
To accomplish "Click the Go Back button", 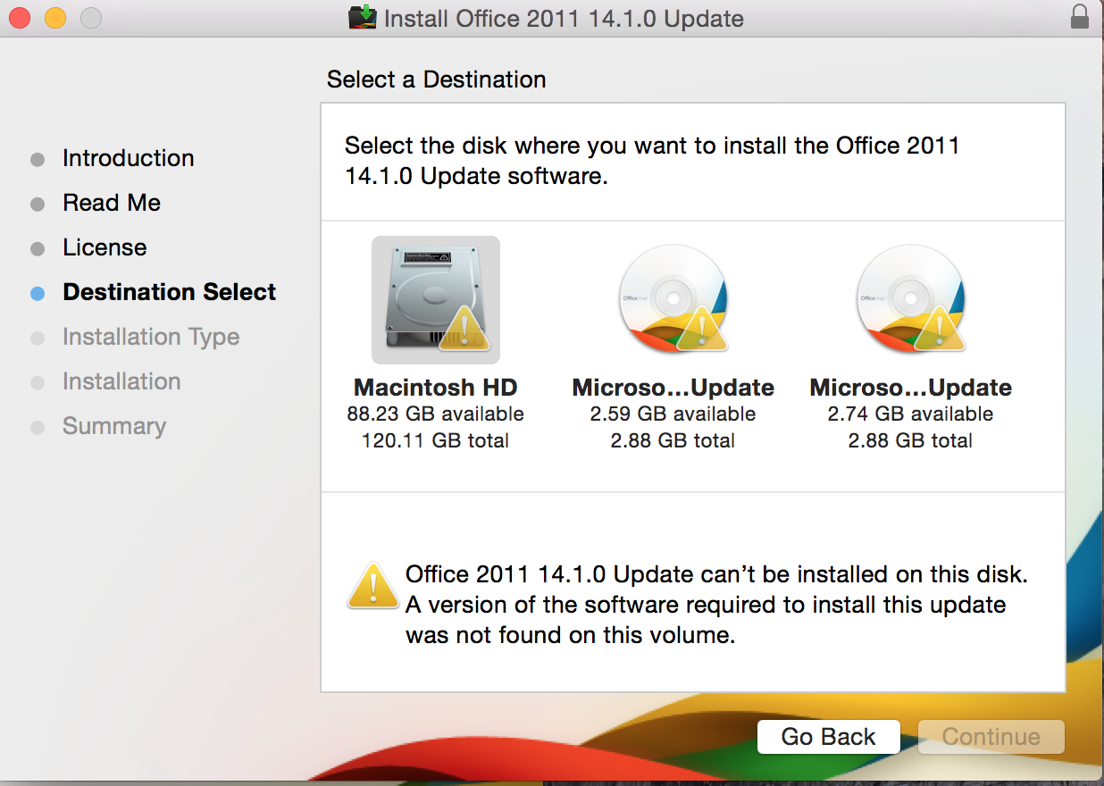I will pos(828,737).
